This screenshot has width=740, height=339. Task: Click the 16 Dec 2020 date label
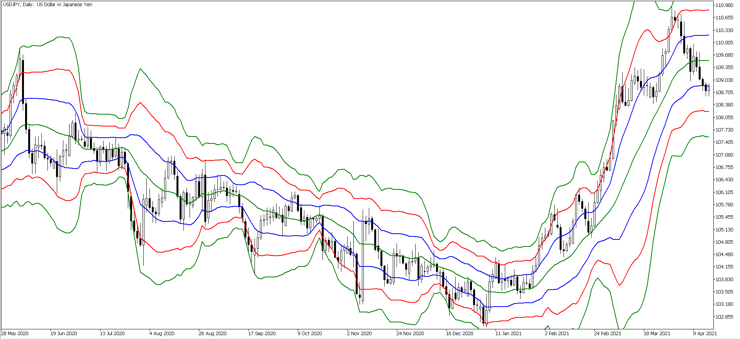click(460, 334)
